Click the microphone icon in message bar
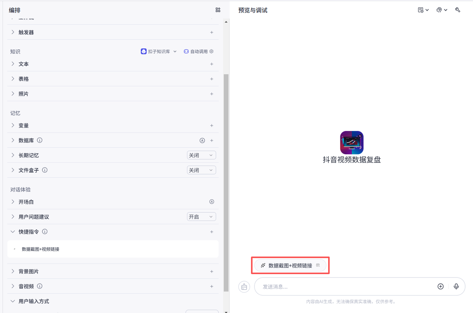The width and height of the screenshot is (473, 313). [x=456, y=286]
